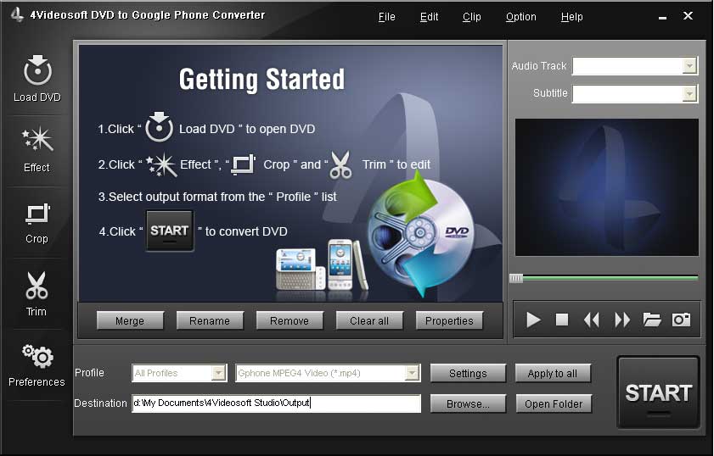Fast forward the preview video
714x456 pixels.
622,320
